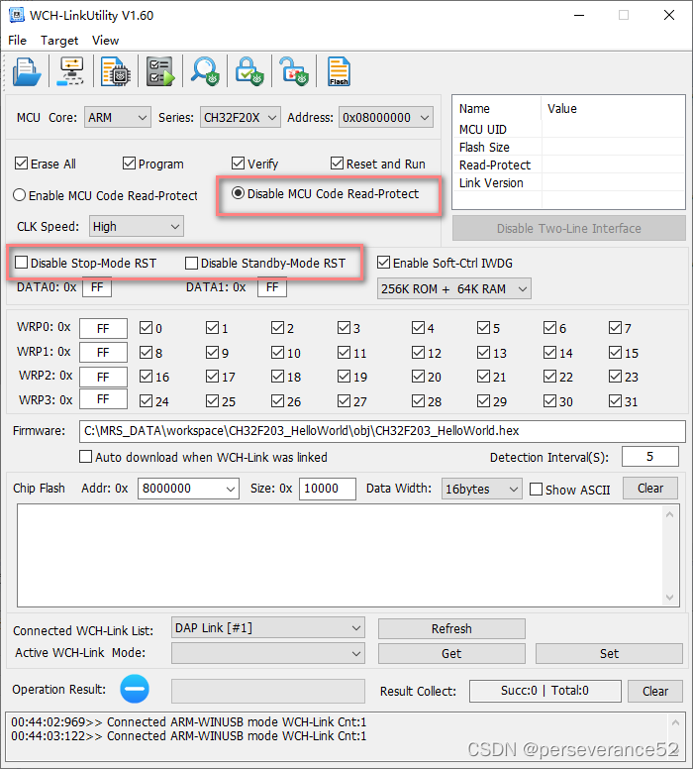
Task: Click the Get button
Action: [451, 653]
